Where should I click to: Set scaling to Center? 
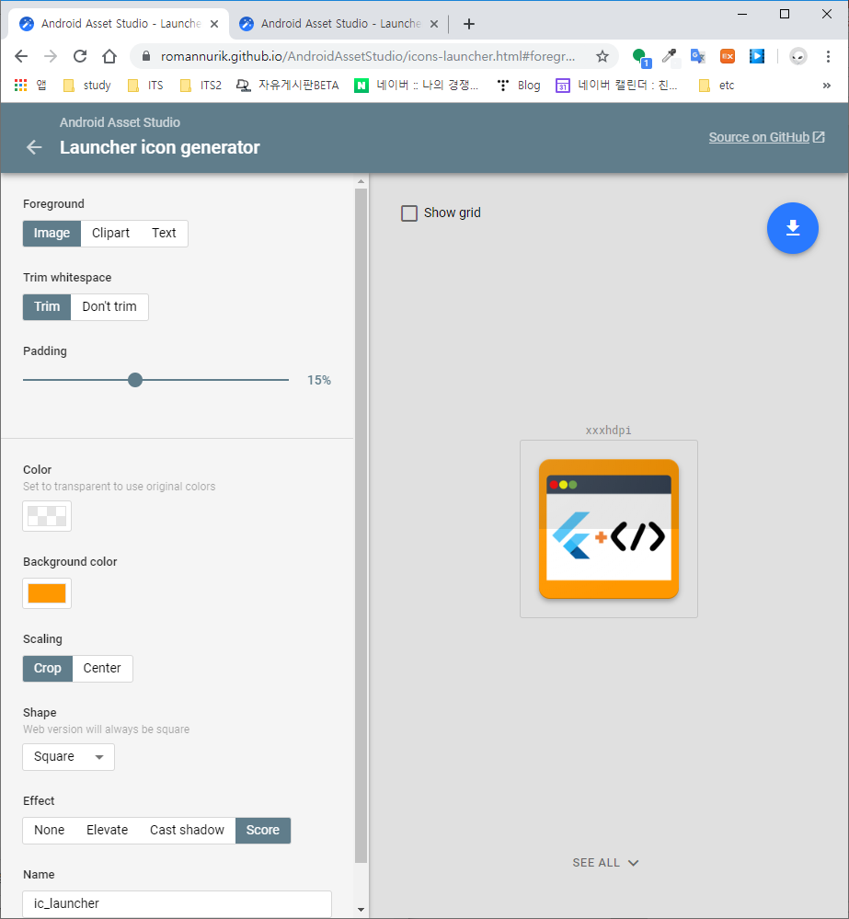[x=102, y=669]
